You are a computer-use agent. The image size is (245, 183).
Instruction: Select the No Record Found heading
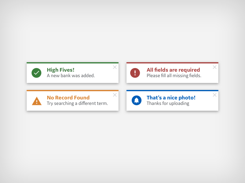[x=68, y=98]
